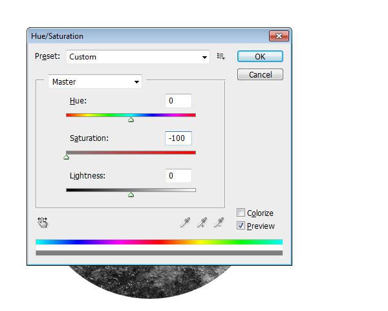Image resolution: width=388 pixels, height=311 pixels.
Task: Click OK to apply the adjustment
Action: 260,56
